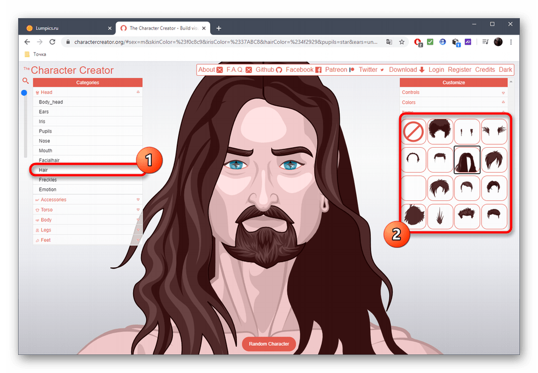Click the magnifier search icon

point(25,81)
